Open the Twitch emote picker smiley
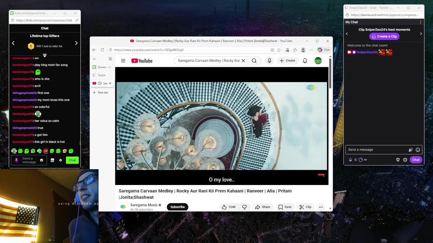This screenshot has height=243, width=433. point(418,150)
